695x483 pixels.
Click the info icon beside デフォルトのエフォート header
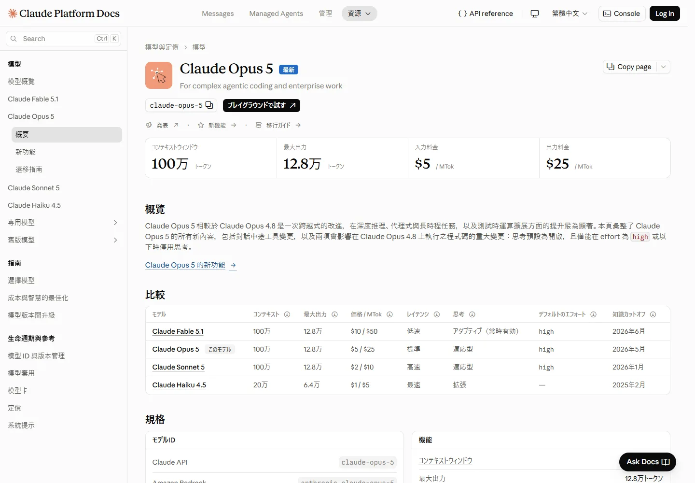tap(594, 314)
